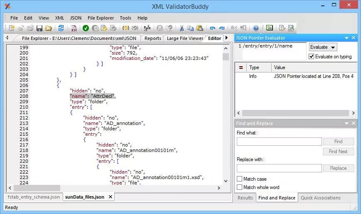Open the Evaluate dropdown arrow

pos(333,47)
